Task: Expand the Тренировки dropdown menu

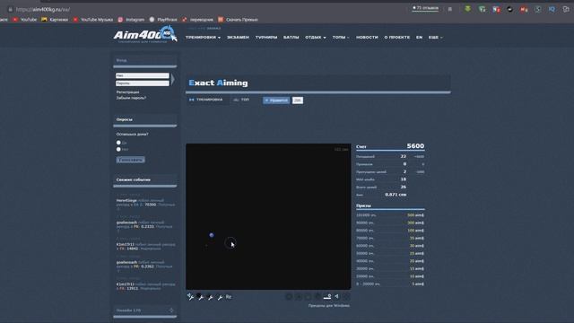Action: (204, 38)
